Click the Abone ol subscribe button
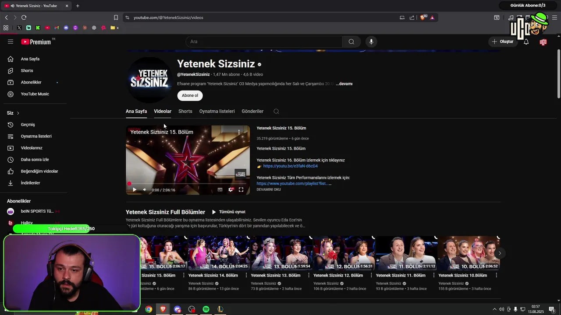 click(x=190, y=95)
